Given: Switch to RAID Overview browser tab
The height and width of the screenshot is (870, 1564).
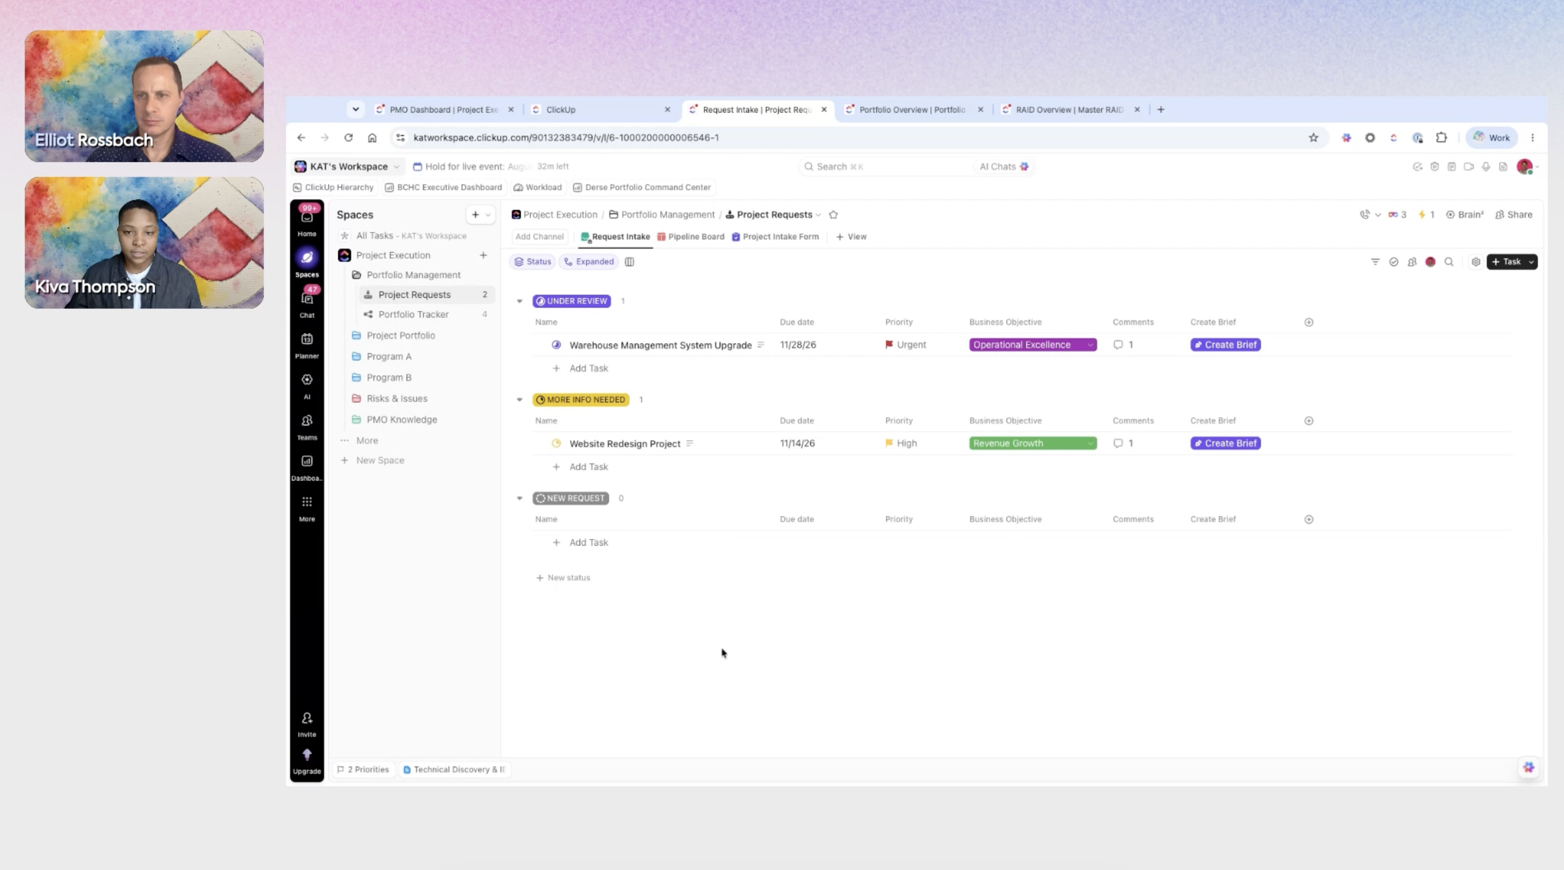Looking at the screenshot, I should [x=1070, y=110].
